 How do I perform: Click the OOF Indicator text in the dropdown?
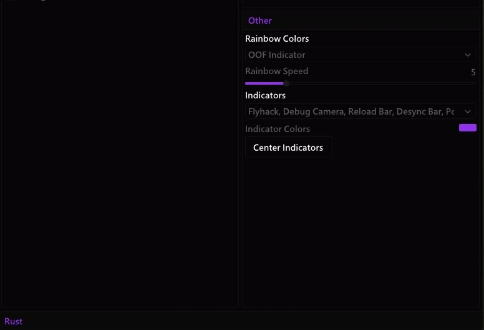coord(276,55)
